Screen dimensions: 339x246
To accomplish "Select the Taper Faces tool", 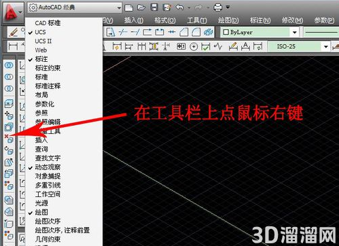I will click(9, 162).
